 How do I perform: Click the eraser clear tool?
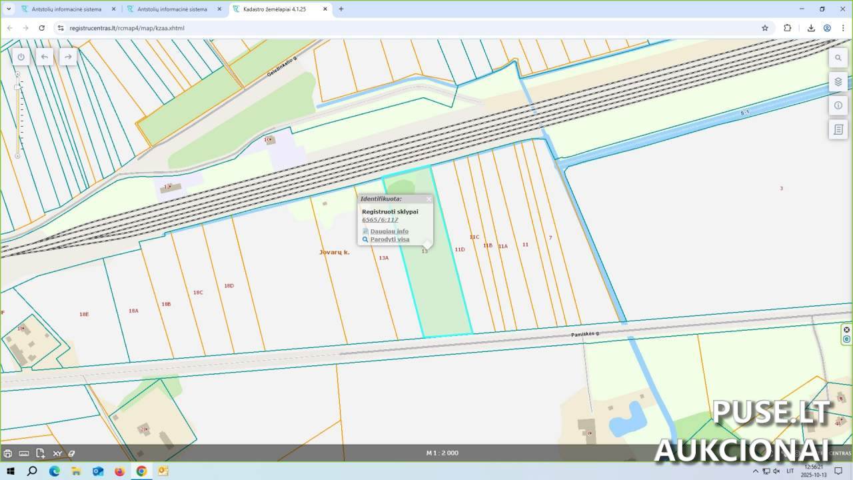[71, 453]
